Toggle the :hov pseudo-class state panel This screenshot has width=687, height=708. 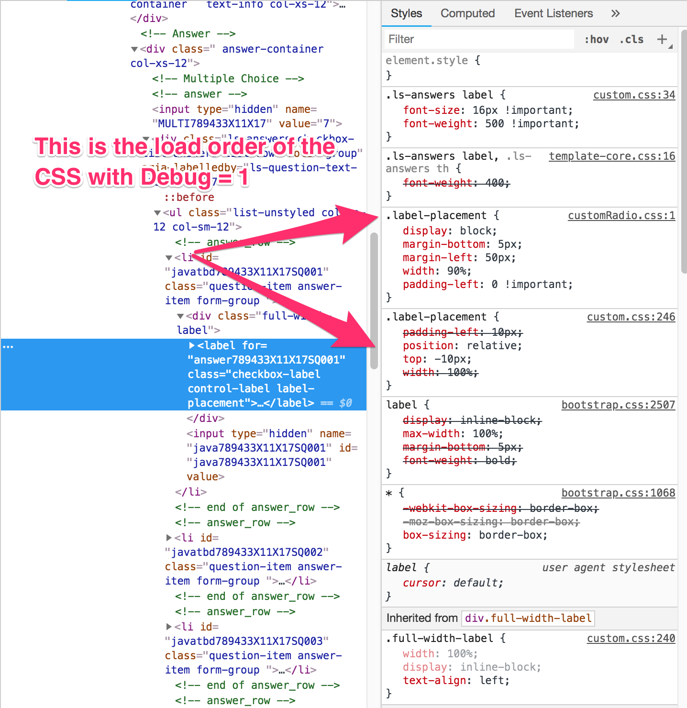tap(596, 39)
